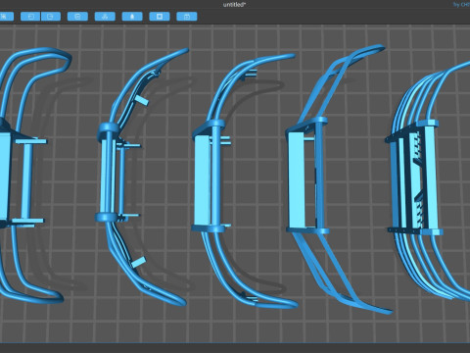Click the square-in-square toolbar icon

(160, 17)
